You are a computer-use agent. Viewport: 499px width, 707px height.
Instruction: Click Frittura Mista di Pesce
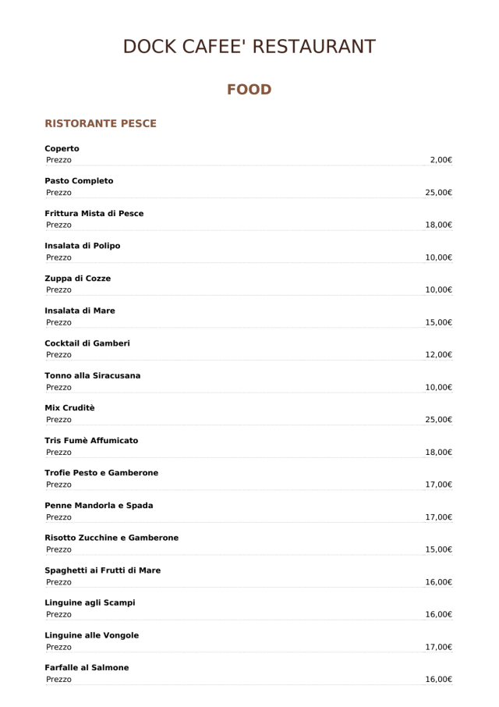click(x=94, y=213)
